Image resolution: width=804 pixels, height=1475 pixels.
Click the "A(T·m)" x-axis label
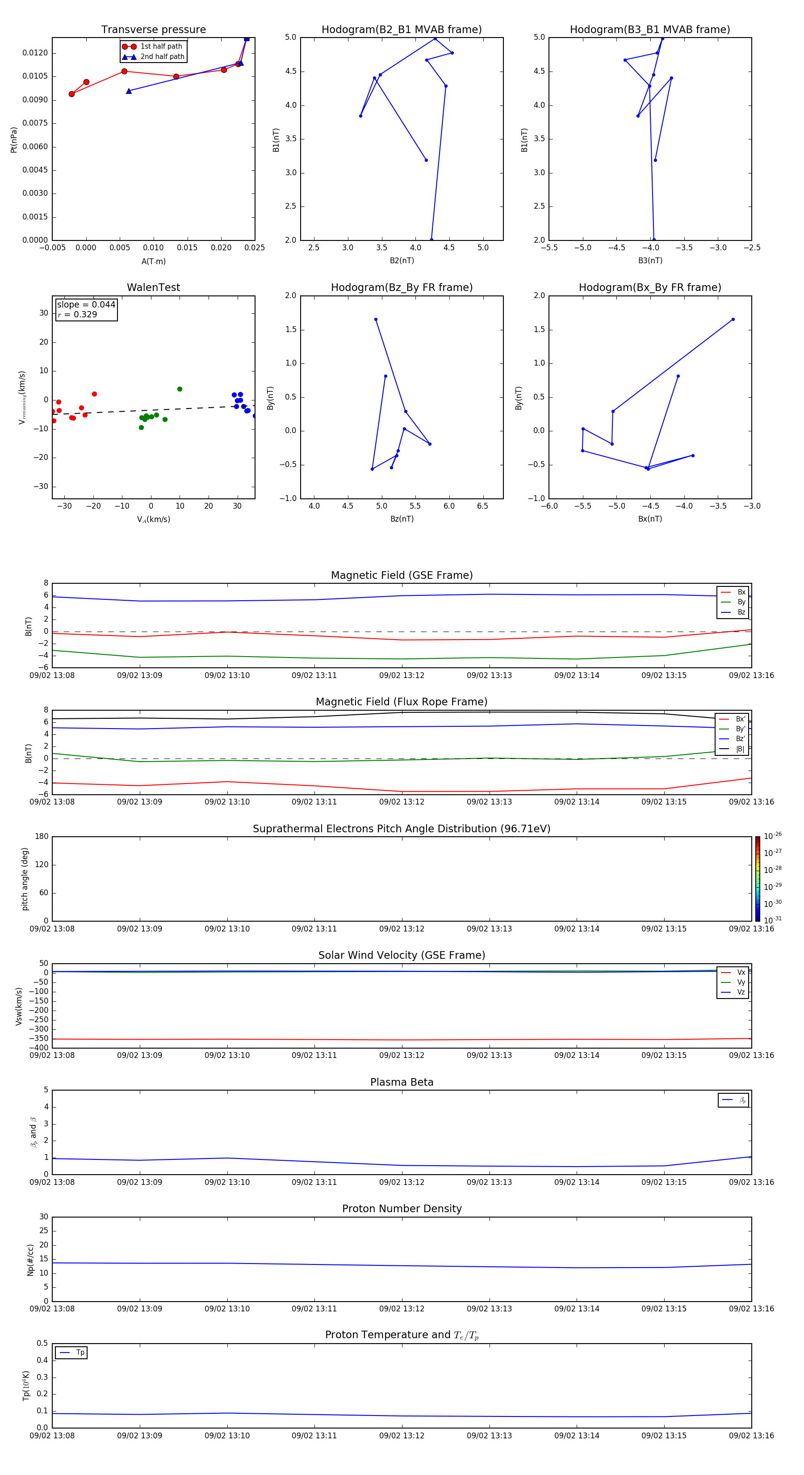click(x=153, y=261)
